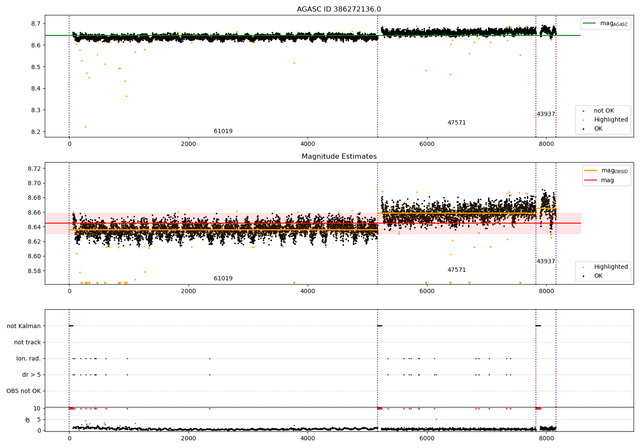
Task: Click 'OK' legend entry in the middle plot
Action: pos(598,276)
